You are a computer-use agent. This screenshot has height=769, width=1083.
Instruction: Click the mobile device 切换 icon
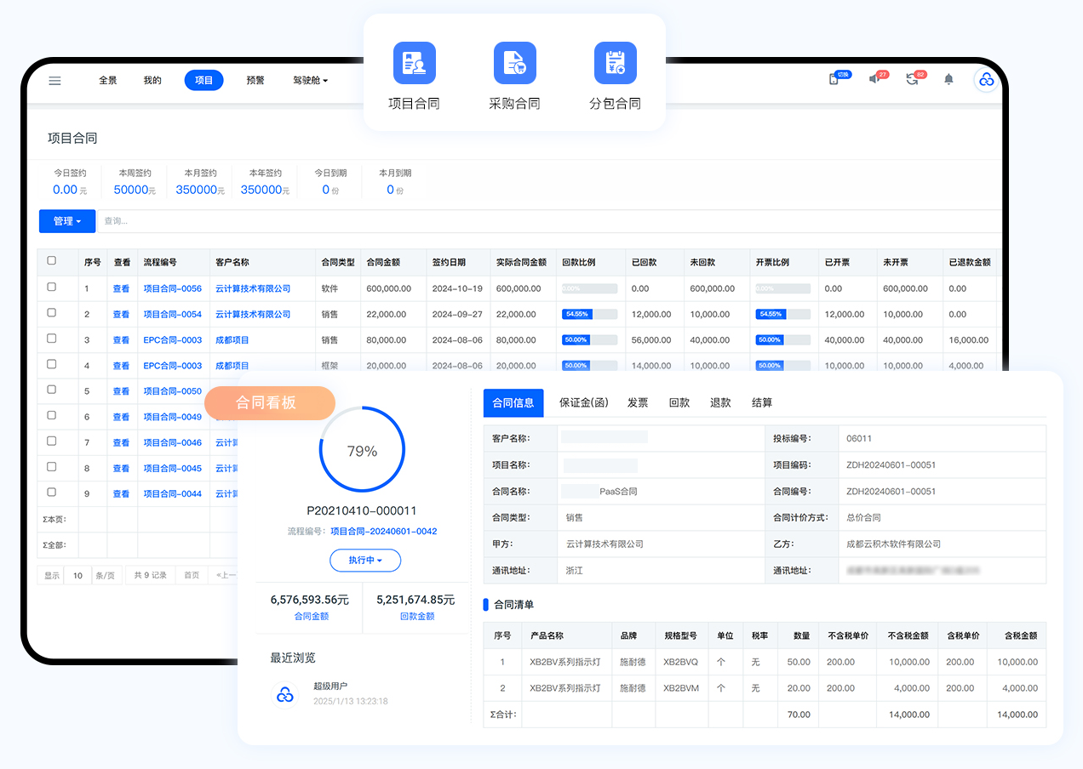pyautogui.click(x=834, y=79)
